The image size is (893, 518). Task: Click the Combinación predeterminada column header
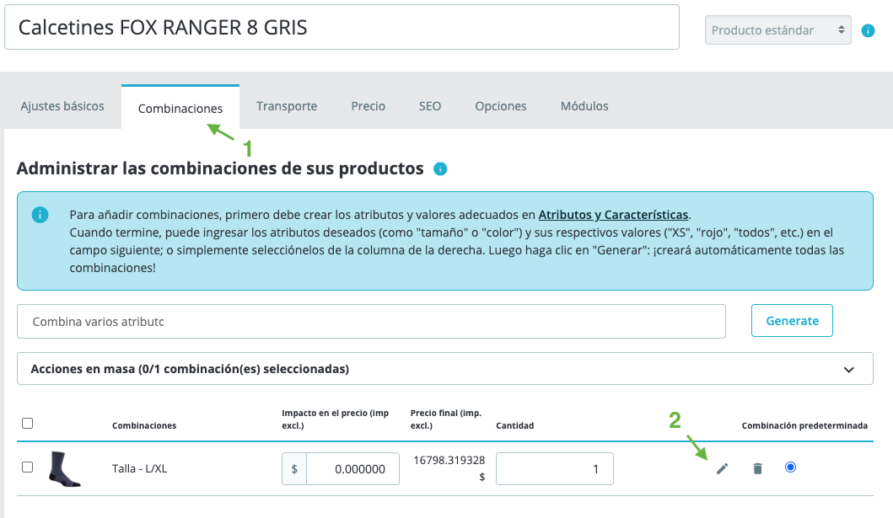pos(804,426)
